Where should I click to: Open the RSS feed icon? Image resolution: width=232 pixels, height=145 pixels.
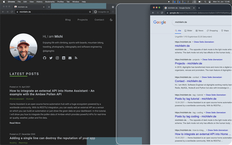point(76,58)
